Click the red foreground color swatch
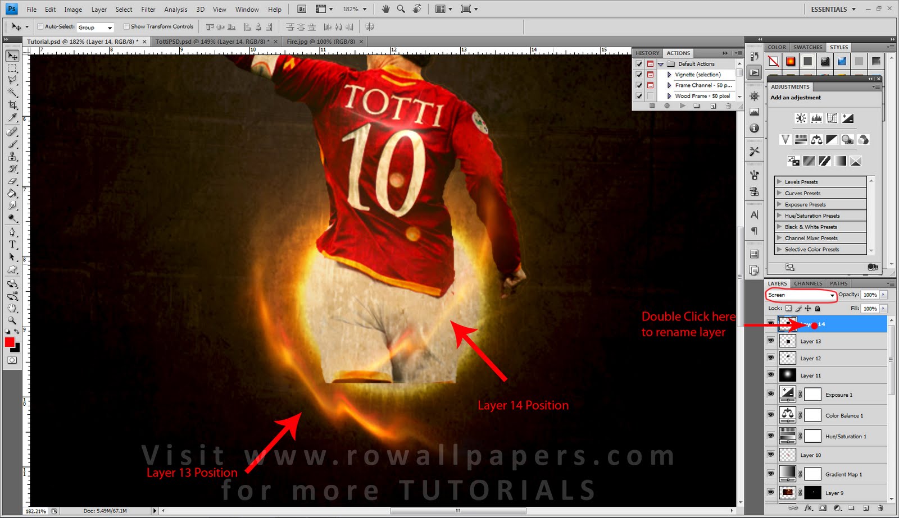Image resolution: width=899 pixels, height=518 pixels. (10, 342)
